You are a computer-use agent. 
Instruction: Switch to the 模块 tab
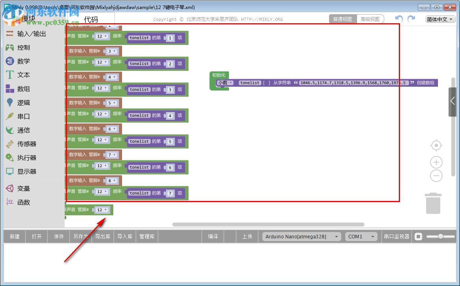[28, 19]
